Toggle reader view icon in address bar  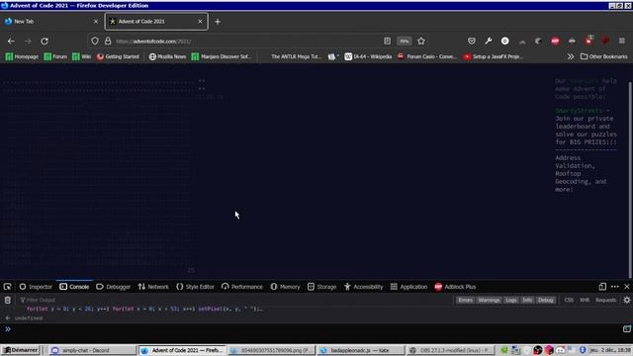click(387, 42)
